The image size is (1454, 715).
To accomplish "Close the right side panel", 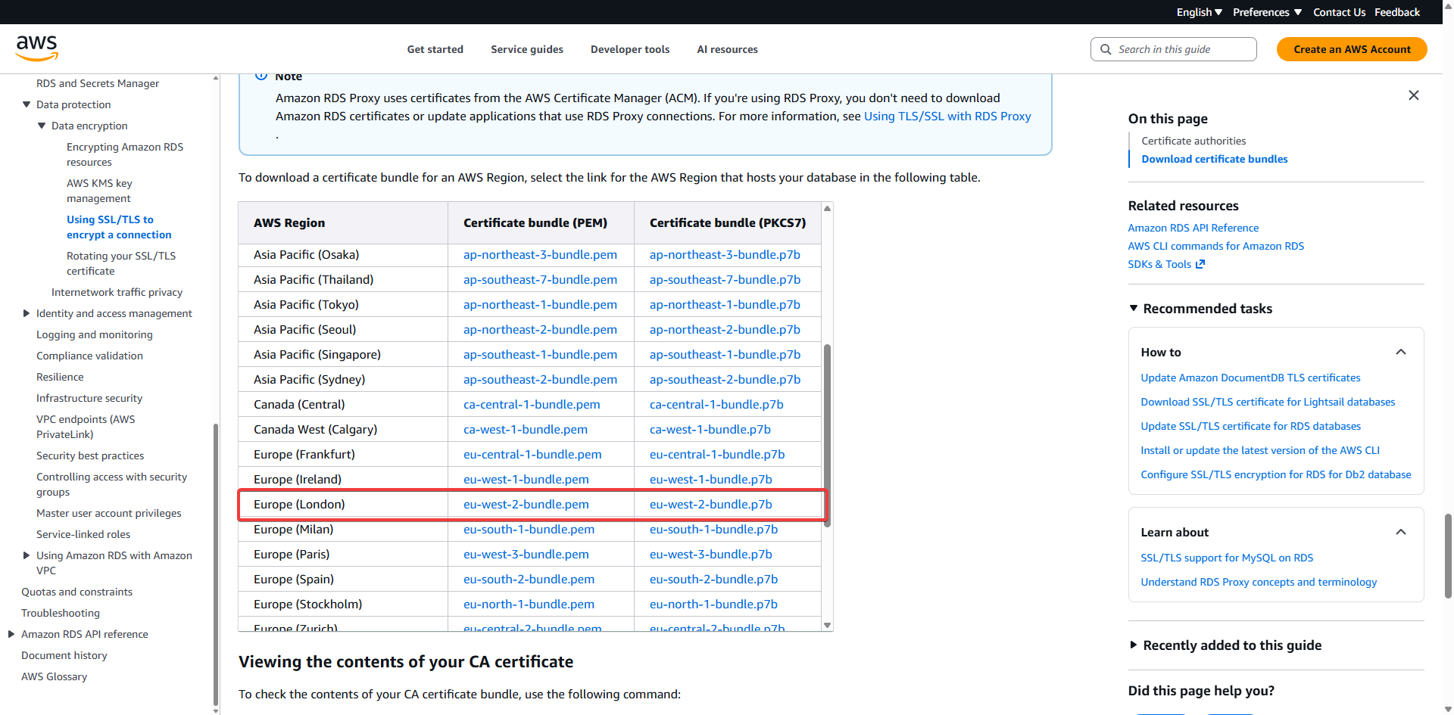I will click(x=1413, y=95).
